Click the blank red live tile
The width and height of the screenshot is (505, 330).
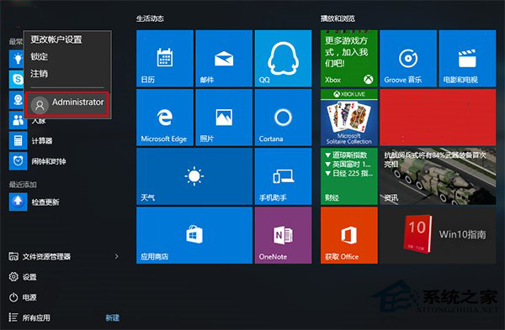click(x=438, y=118)
